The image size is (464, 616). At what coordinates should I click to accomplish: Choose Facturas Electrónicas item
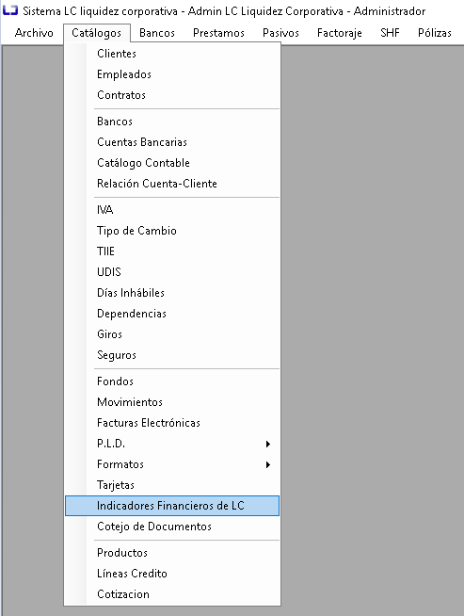pos(172,423)
